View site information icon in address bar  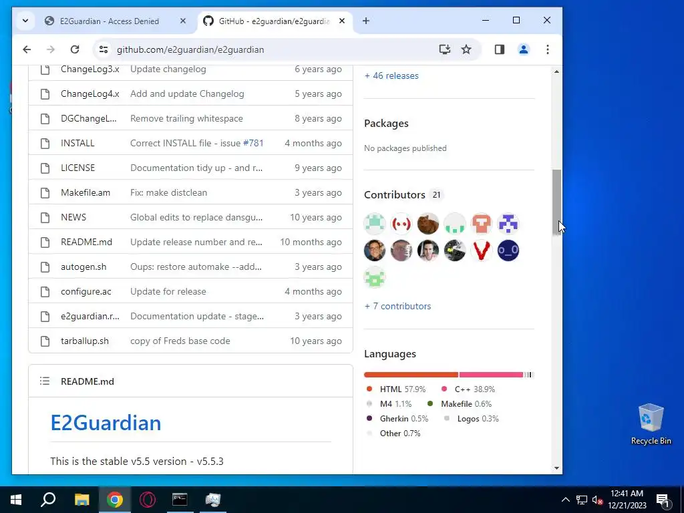pyautogui.click(x=104, y=49)
